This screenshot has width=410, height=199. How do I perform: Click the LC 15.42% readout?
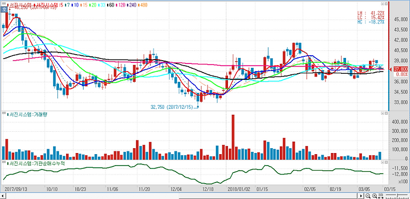click(371, 17)
